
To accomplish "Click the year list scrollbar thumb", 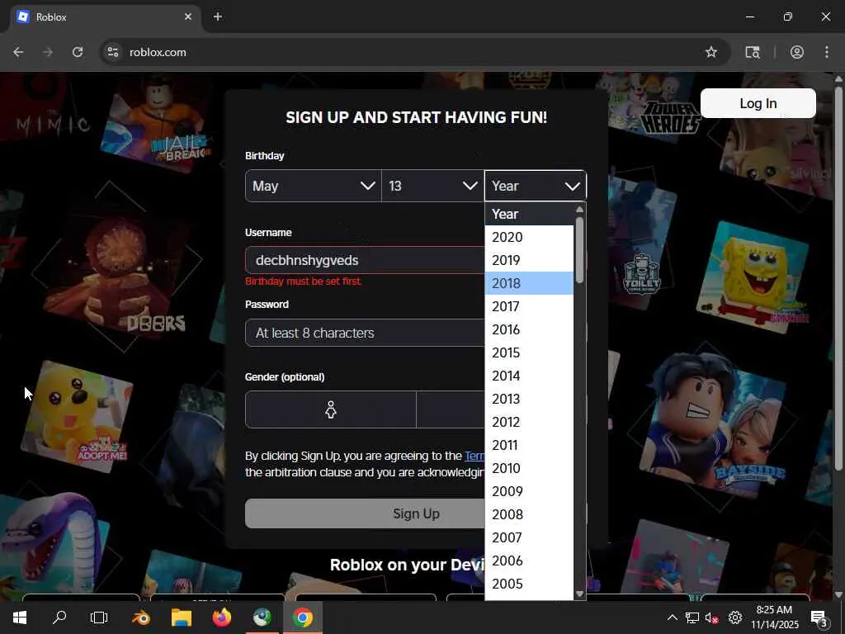I will 580,249.
